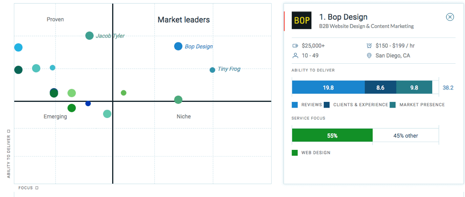Click the Reviews 19.8 bar segment
Screen dimensions: 465x197
pyautogui.click(x=328, y=88)
